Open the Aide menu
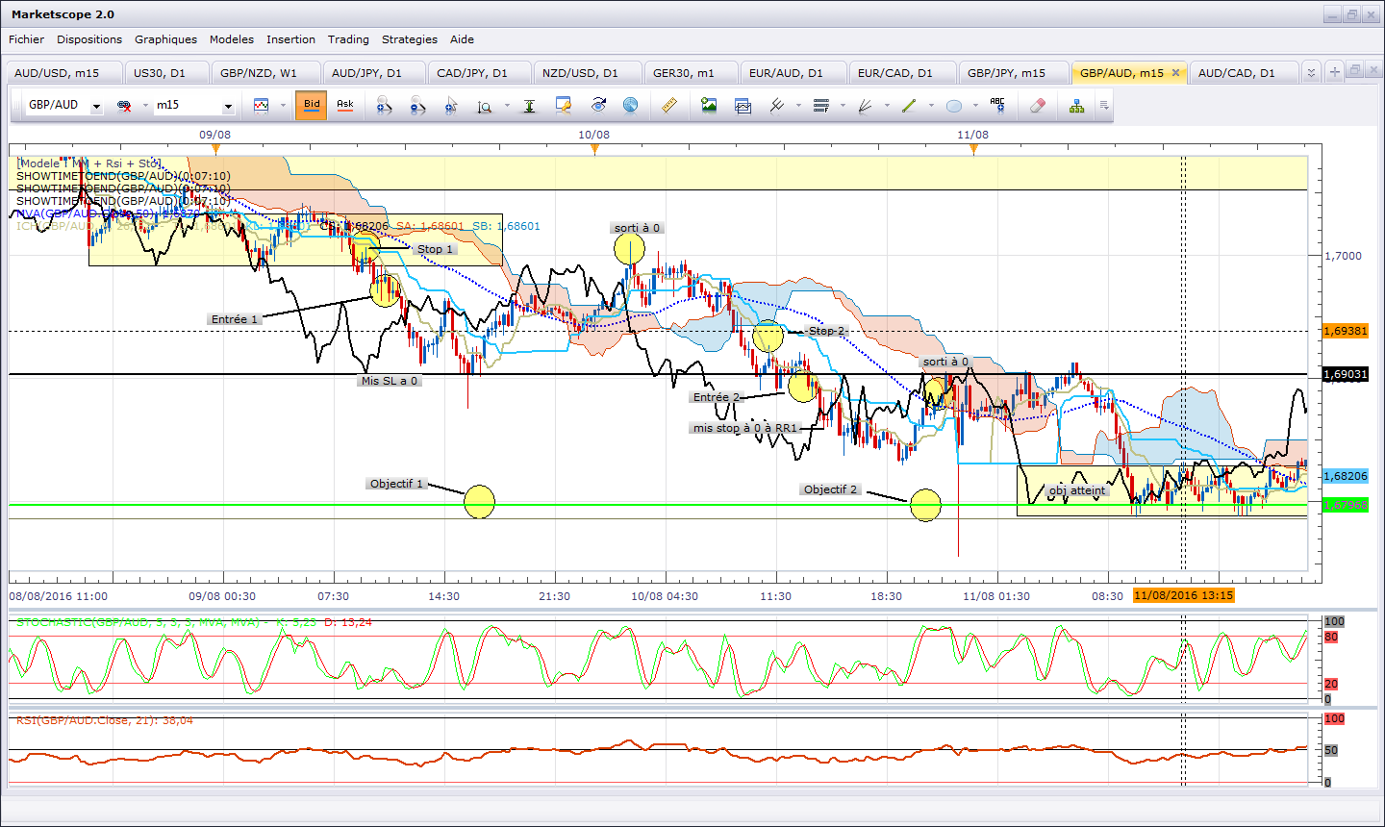 point(463,39)
